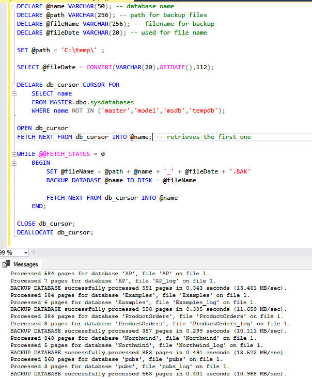Click the SET @path statement keyword
The width and height of the screenshot is (312, 379).
pos(22,50)
